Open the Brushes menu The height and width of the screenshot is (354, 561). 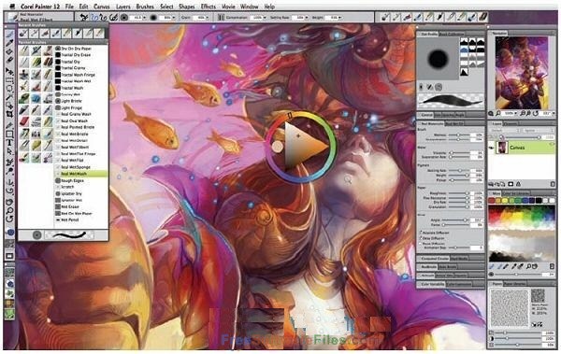tap(145, 7)
